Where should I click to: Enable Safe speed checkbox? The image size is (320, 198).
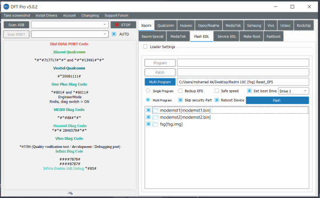217,91
